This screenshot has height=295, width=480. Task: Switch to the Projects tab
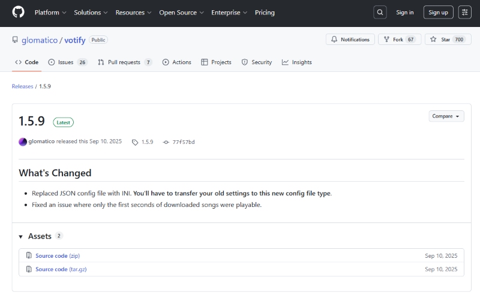pos(216,62)
